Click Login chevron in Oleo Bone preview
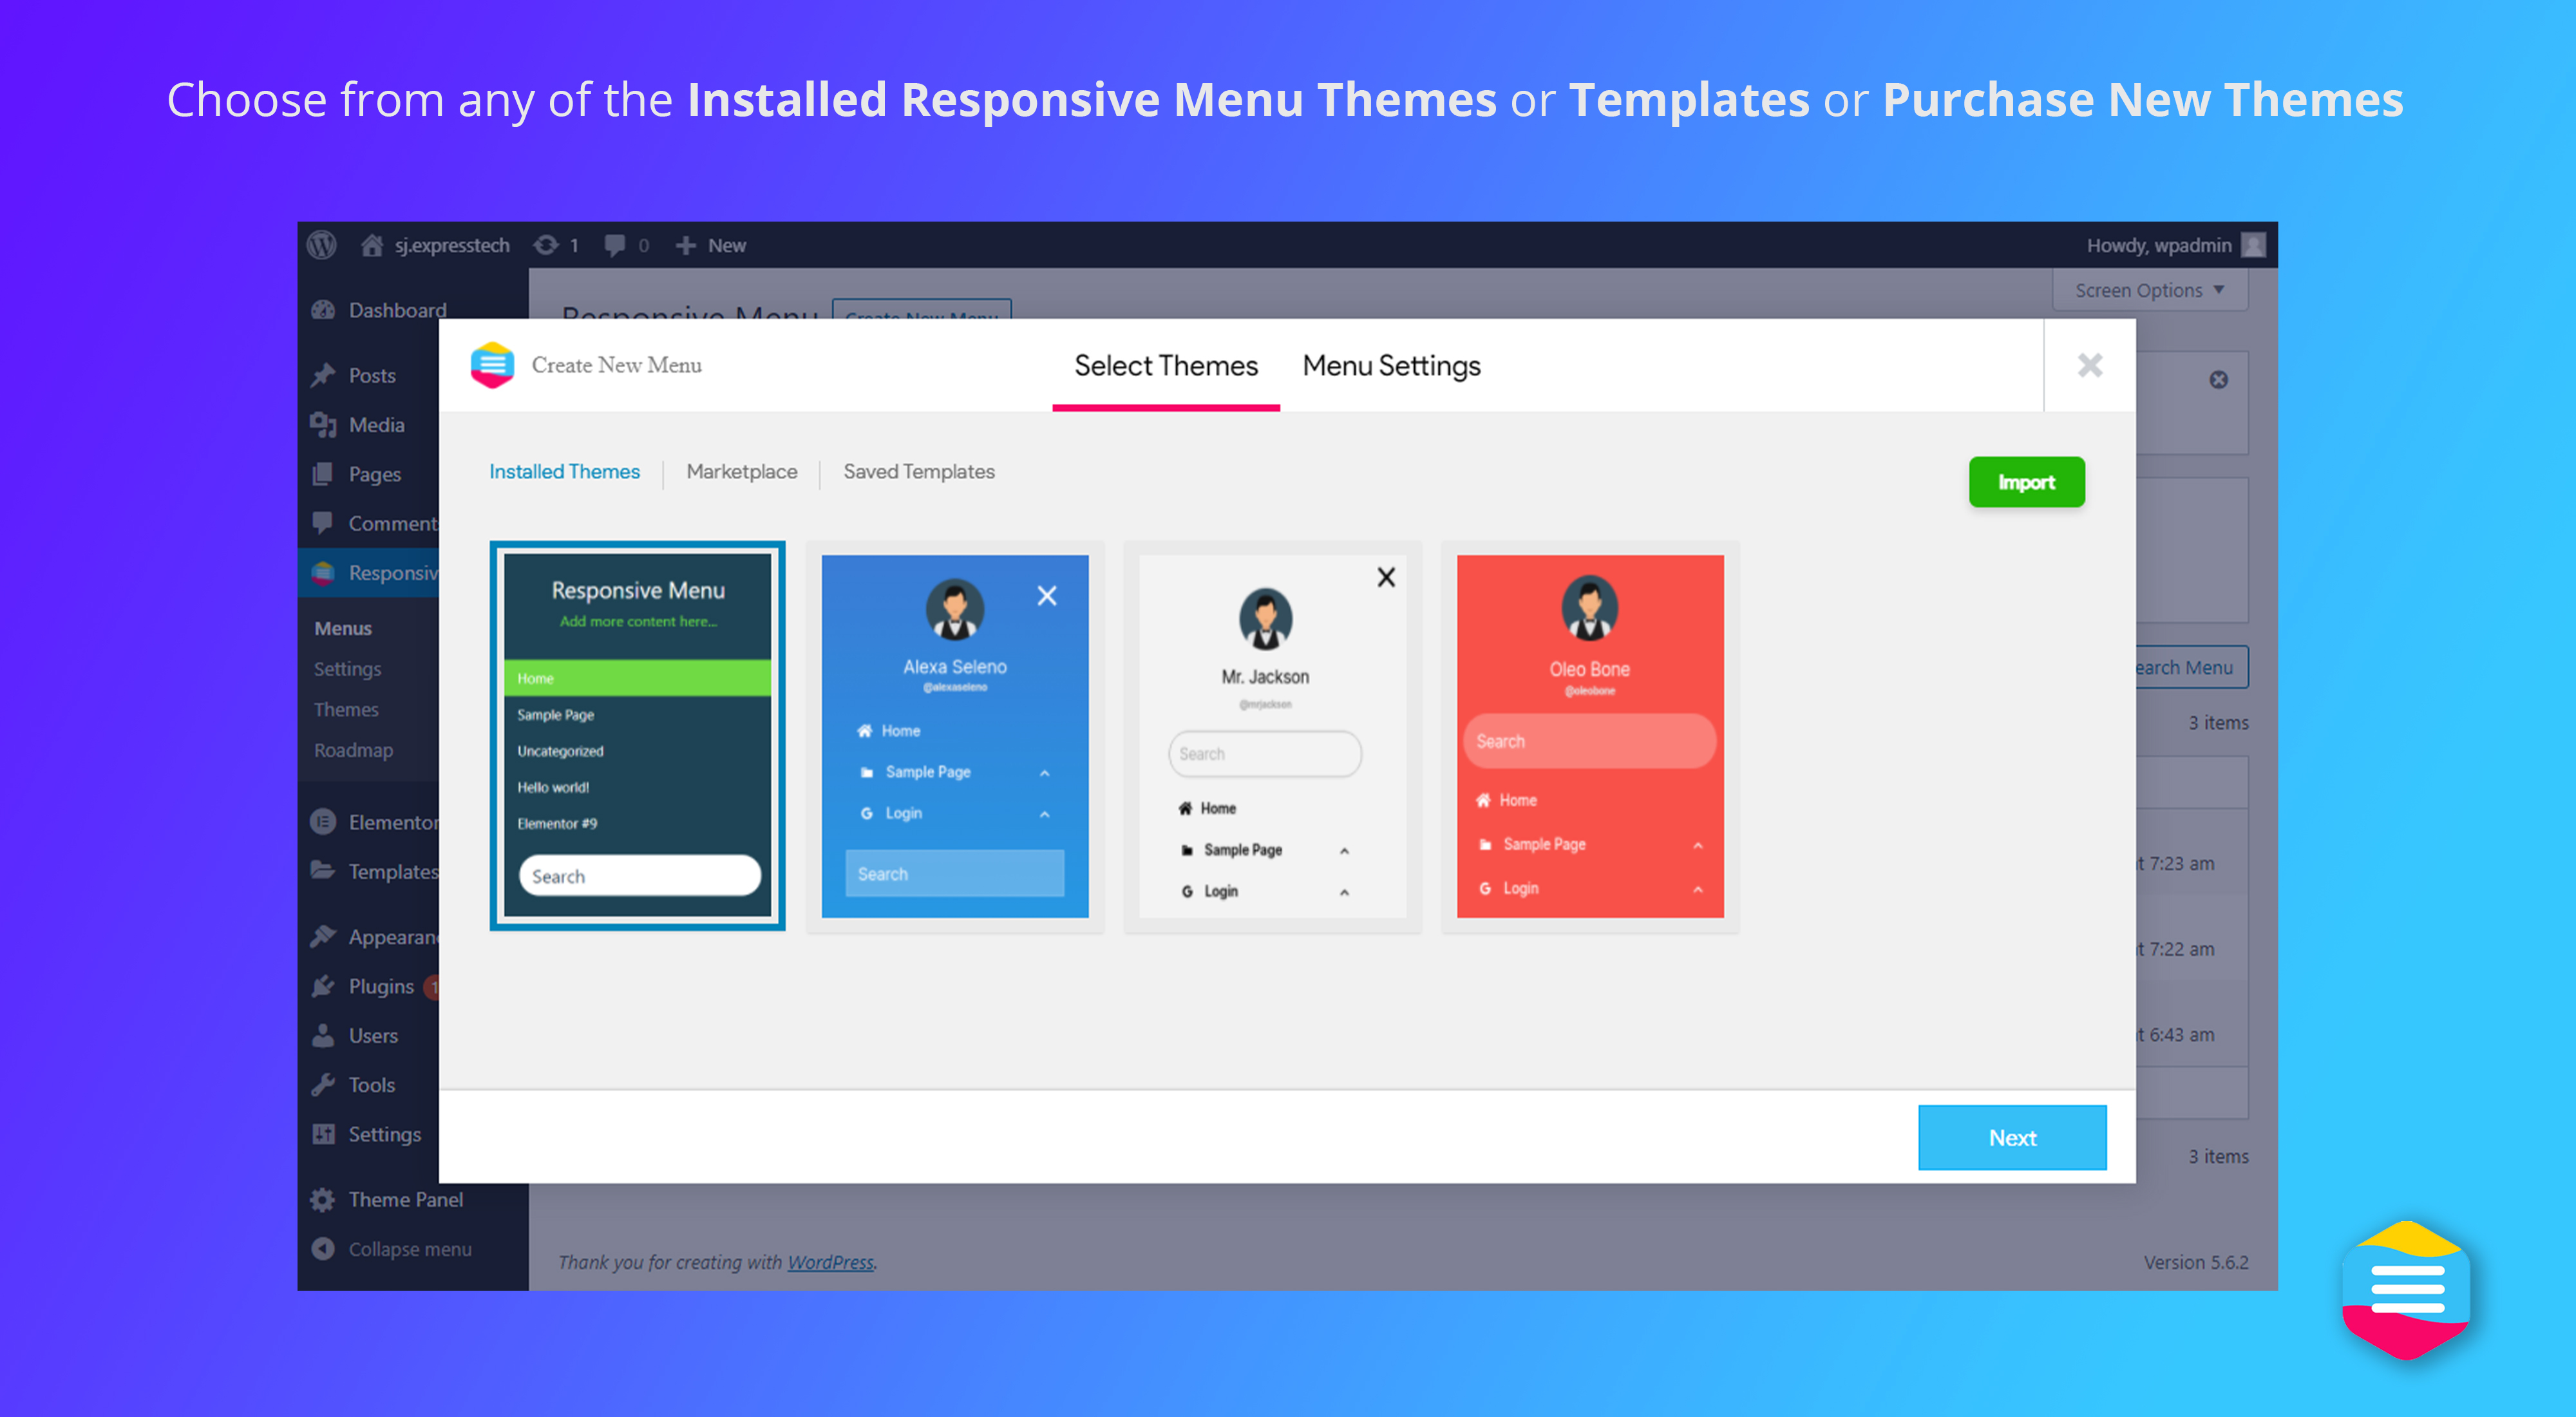This screenshot has width=2576, height=1417. (1698, 889)
